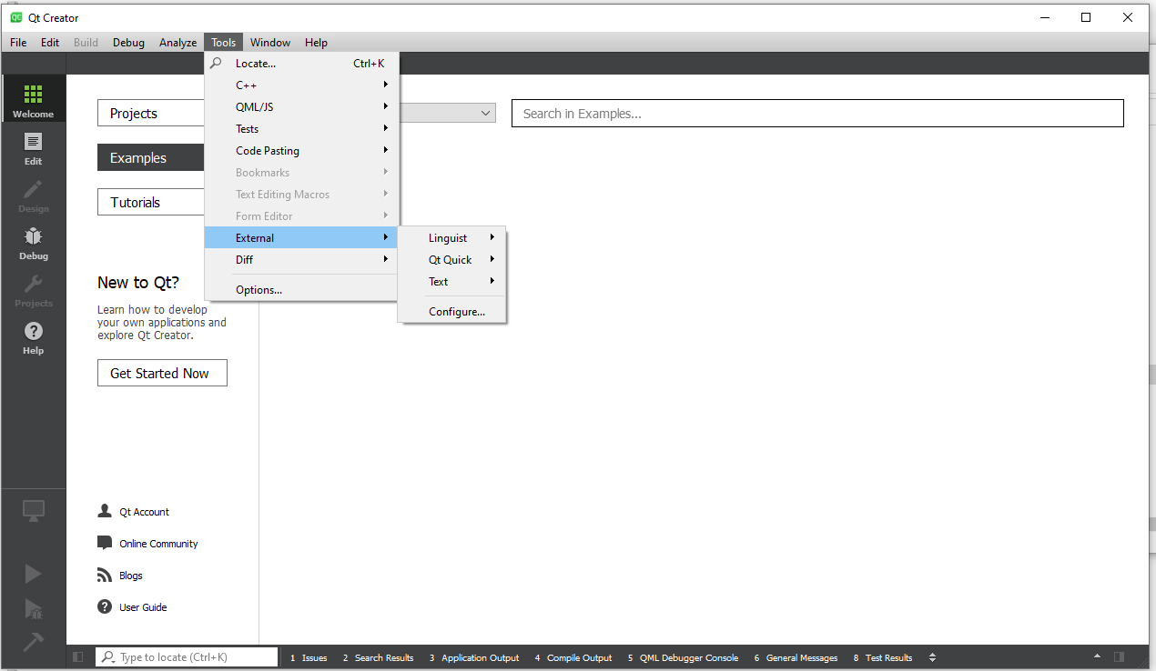Select Configure... in External submenu

[x=452, y=311]
